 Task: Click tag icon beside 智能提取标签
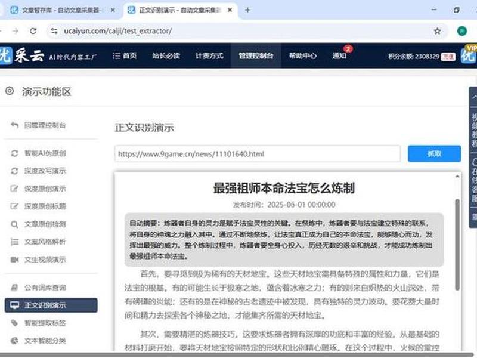coord(14,323)
